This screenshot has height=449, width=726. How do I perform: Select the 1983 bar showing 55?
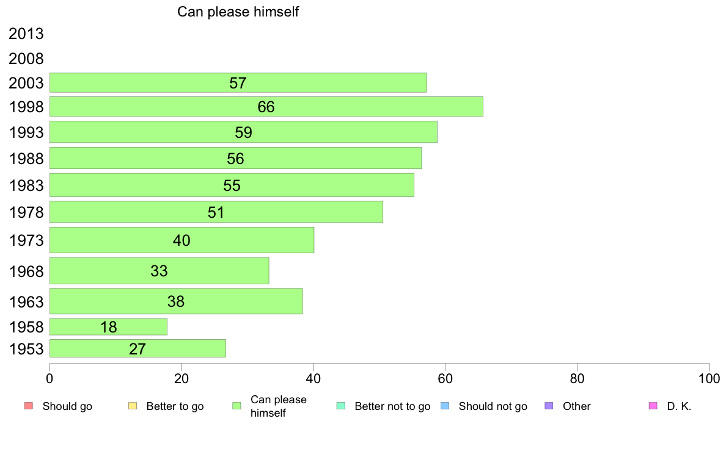click(232, 185)
